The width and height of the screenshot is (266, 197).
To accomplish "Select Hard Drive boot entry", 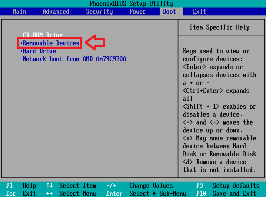I will tap(39, 51).
